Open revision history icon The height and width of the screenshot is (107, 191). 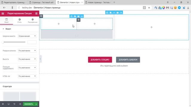[14, 104]
